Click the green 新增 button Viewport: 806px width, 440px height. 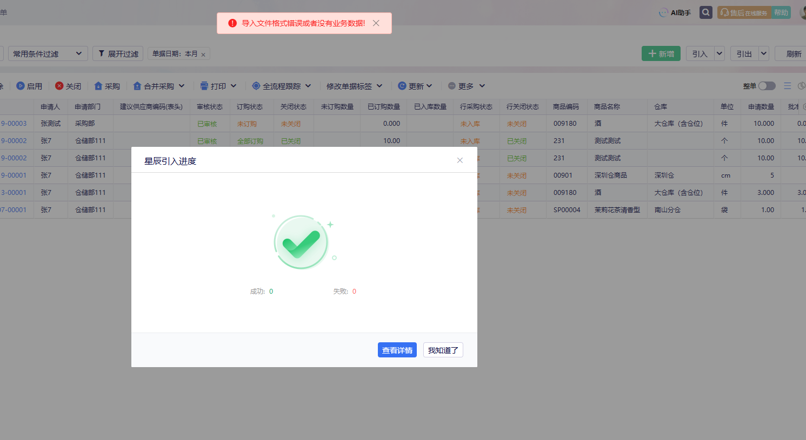(x=661, y=54)
